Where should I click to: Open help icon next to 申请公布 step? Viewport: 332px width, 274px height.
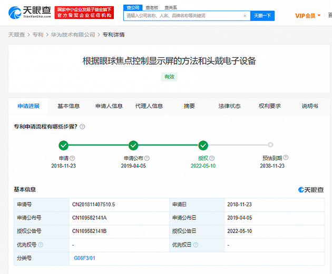(147, 158)
